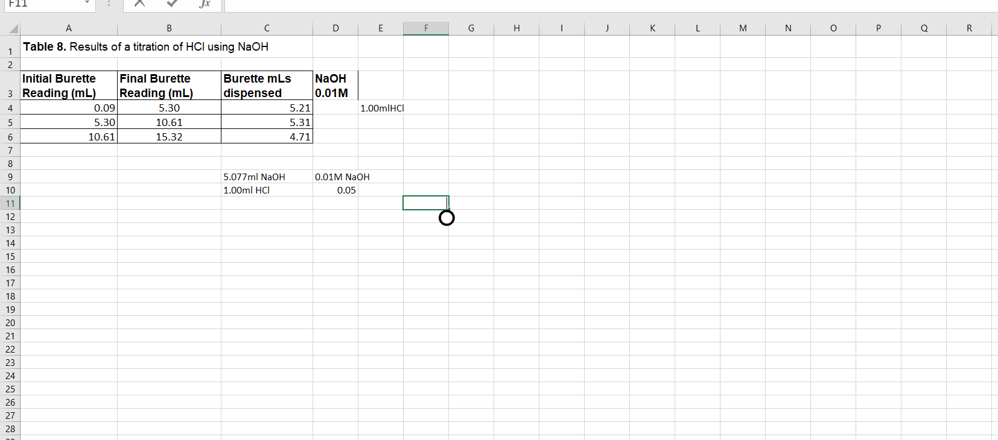Click cell containing 5.31
The width and height of the screenshot is (998, 440).
[x=267, y=122]
